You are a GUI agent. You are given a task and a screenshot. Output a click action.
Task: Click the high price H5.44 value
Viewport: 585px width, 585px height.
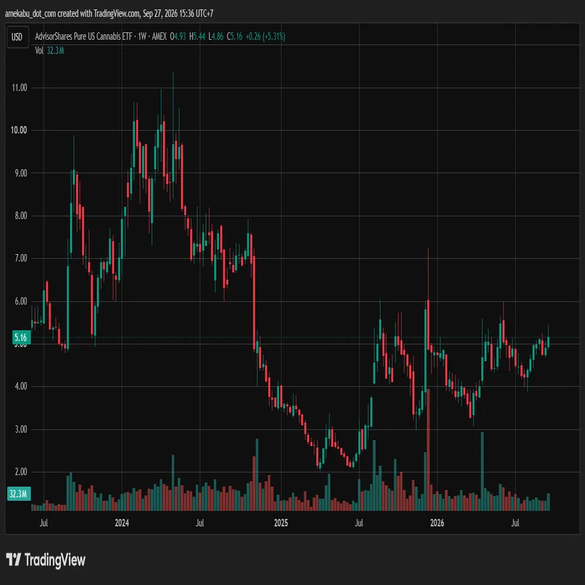[197, 36]
